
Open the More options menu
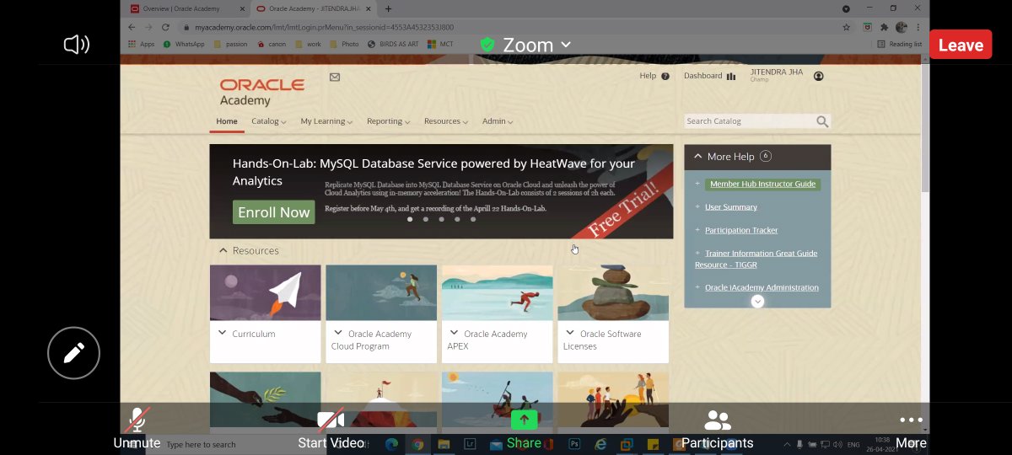click(911, 428)
